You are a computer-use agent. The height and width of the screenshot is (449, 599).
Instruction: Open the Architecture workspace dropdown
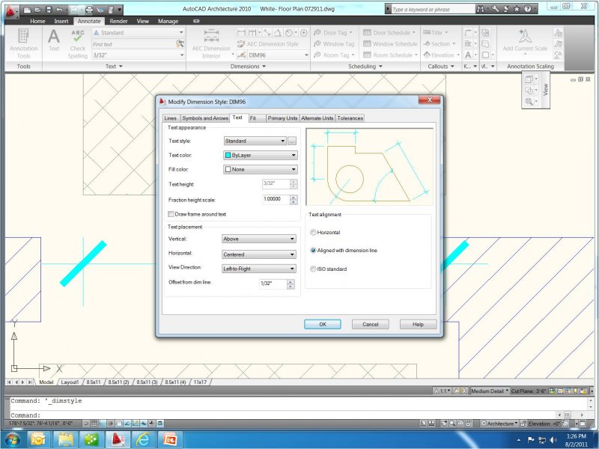pyautogui.click(x=499, y=424)
